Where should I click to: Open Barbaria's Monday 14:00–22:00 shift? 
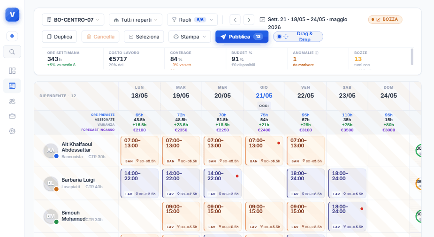pyautogui.click(x=139, y=183)
